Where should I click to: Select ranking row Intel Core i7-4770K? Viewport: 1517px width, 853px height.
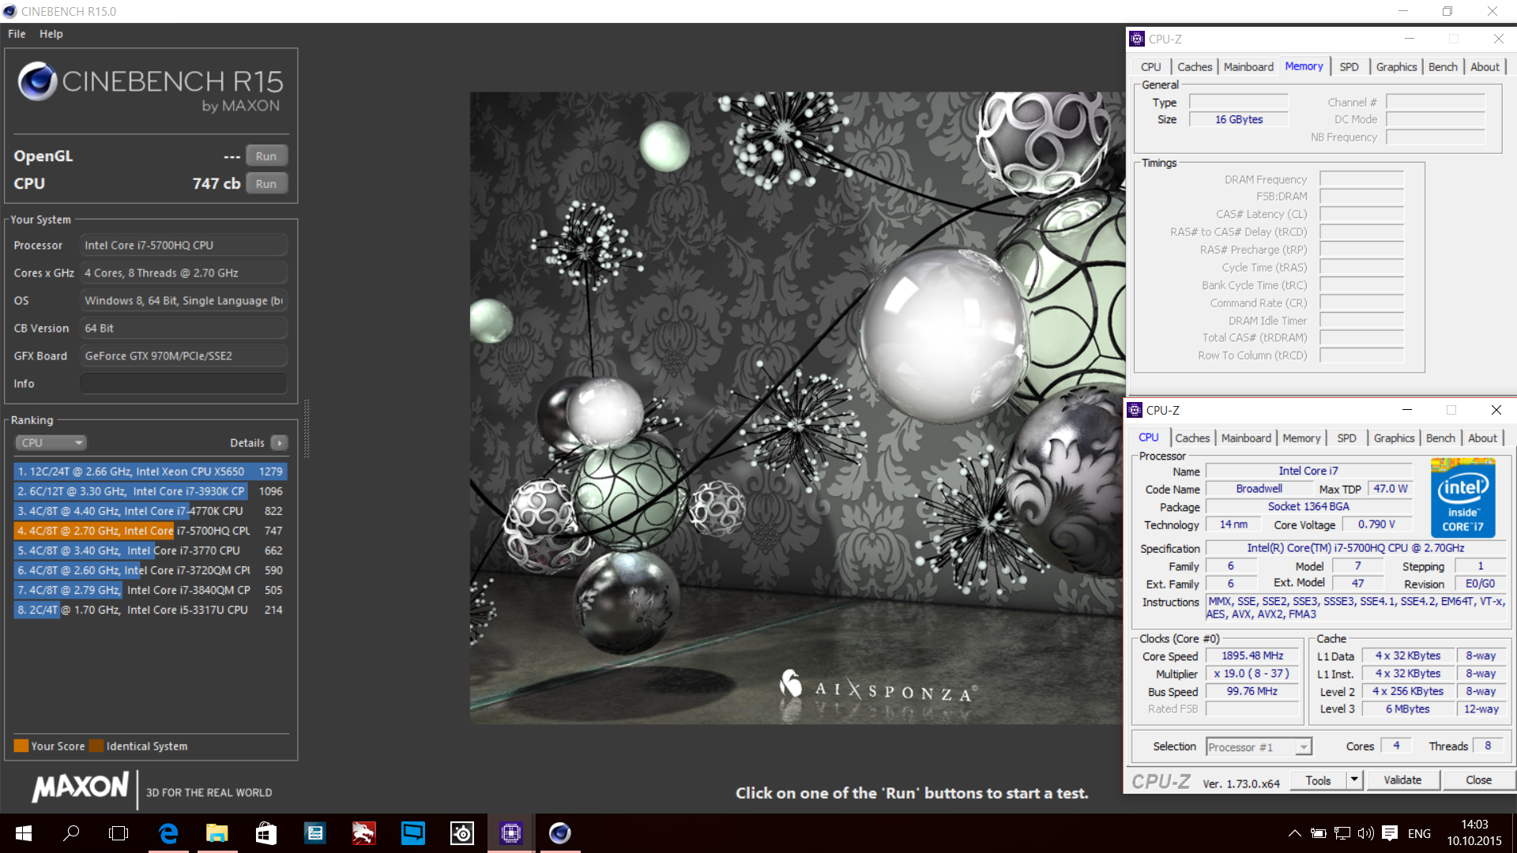coord(150,511)
